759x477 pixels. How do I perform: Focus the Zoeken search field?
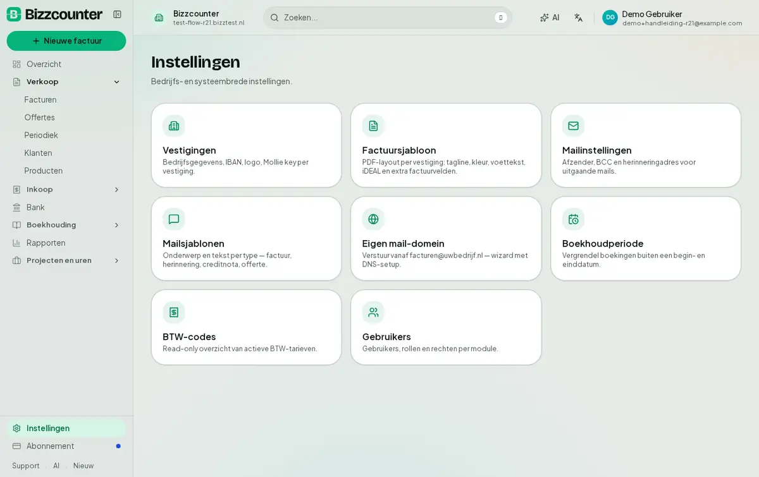pyautogui.click(x=387, y=18)
